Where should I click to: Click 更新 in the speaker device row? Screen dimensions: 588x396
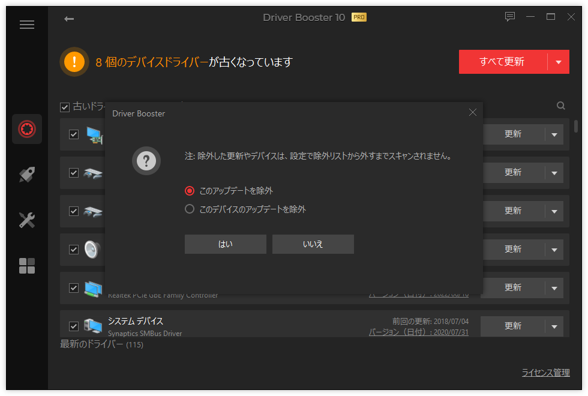512,250
